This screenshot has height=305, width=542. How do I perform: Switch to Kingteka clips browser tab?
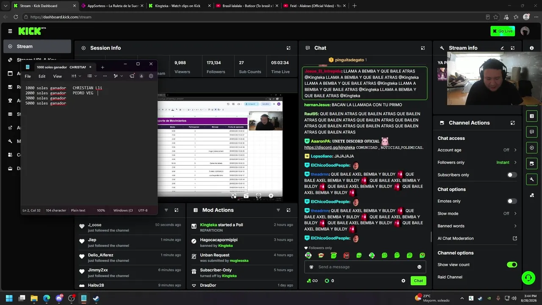coord(179,6)
